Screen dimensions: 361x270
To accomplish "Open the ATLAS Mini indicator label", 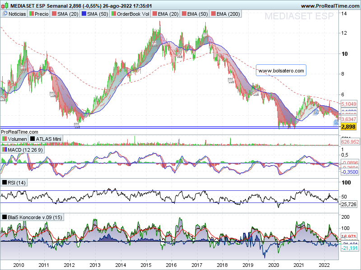I will (46, 139).
